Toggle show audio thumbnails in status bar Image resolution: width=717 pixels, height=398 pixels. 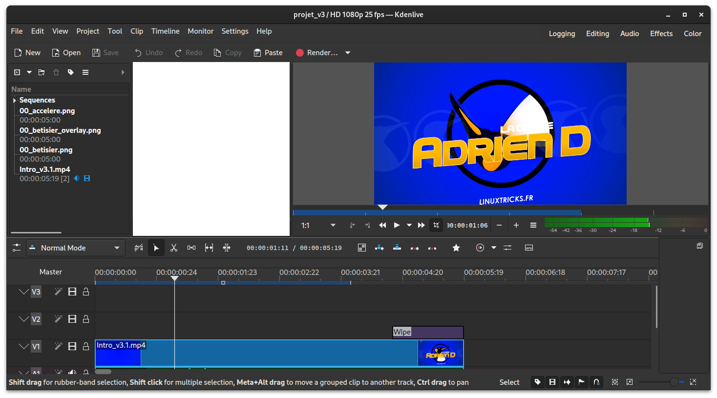(x=567, y=382)
